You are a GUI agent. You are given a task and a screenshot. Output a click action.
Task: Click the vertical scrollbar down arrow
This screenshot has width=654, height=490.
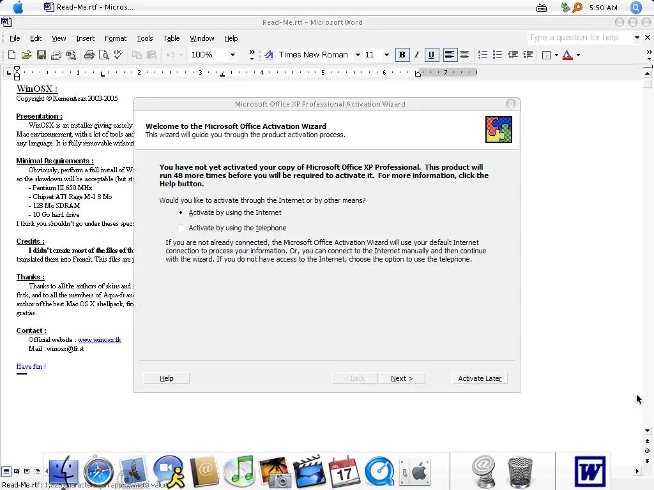[x=648, y=431]
